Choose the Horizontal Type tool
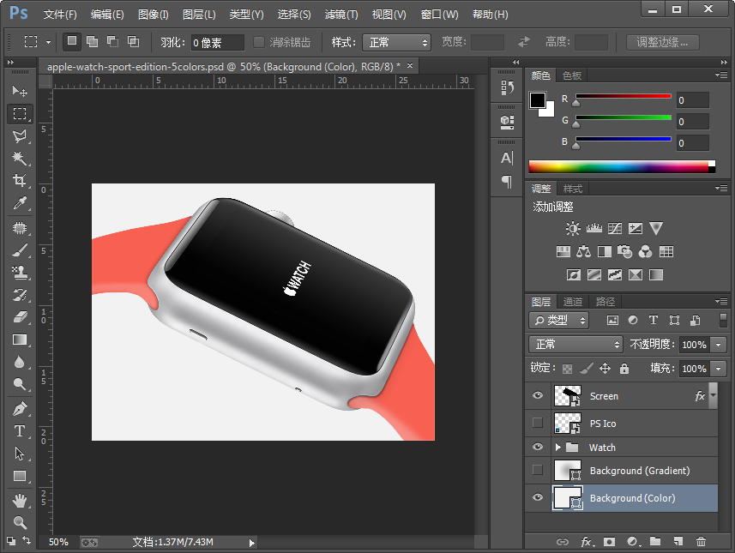 click(20, 430)
